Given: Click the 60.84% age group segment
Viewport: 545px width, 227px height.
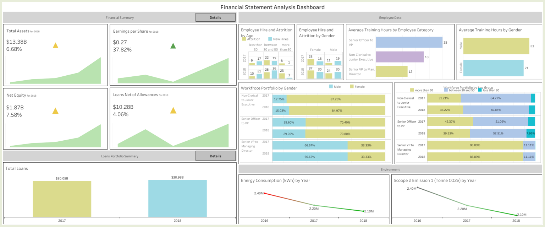Looking at the screenshot, I should coord(496,110).
